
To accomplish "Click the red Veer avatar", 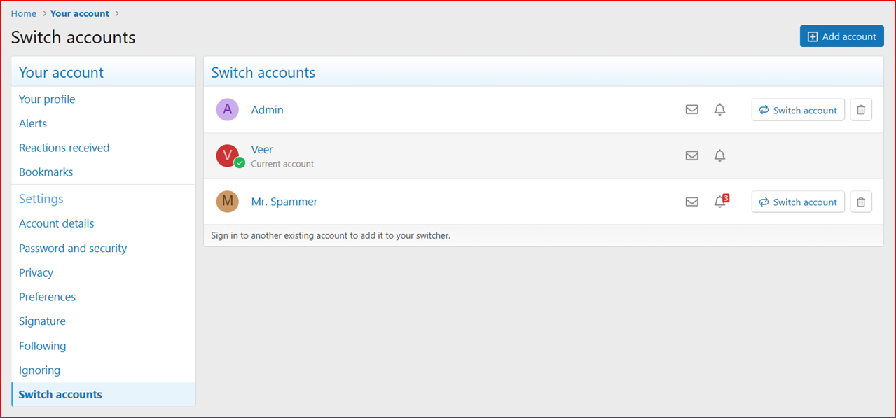I will point(228,155).
